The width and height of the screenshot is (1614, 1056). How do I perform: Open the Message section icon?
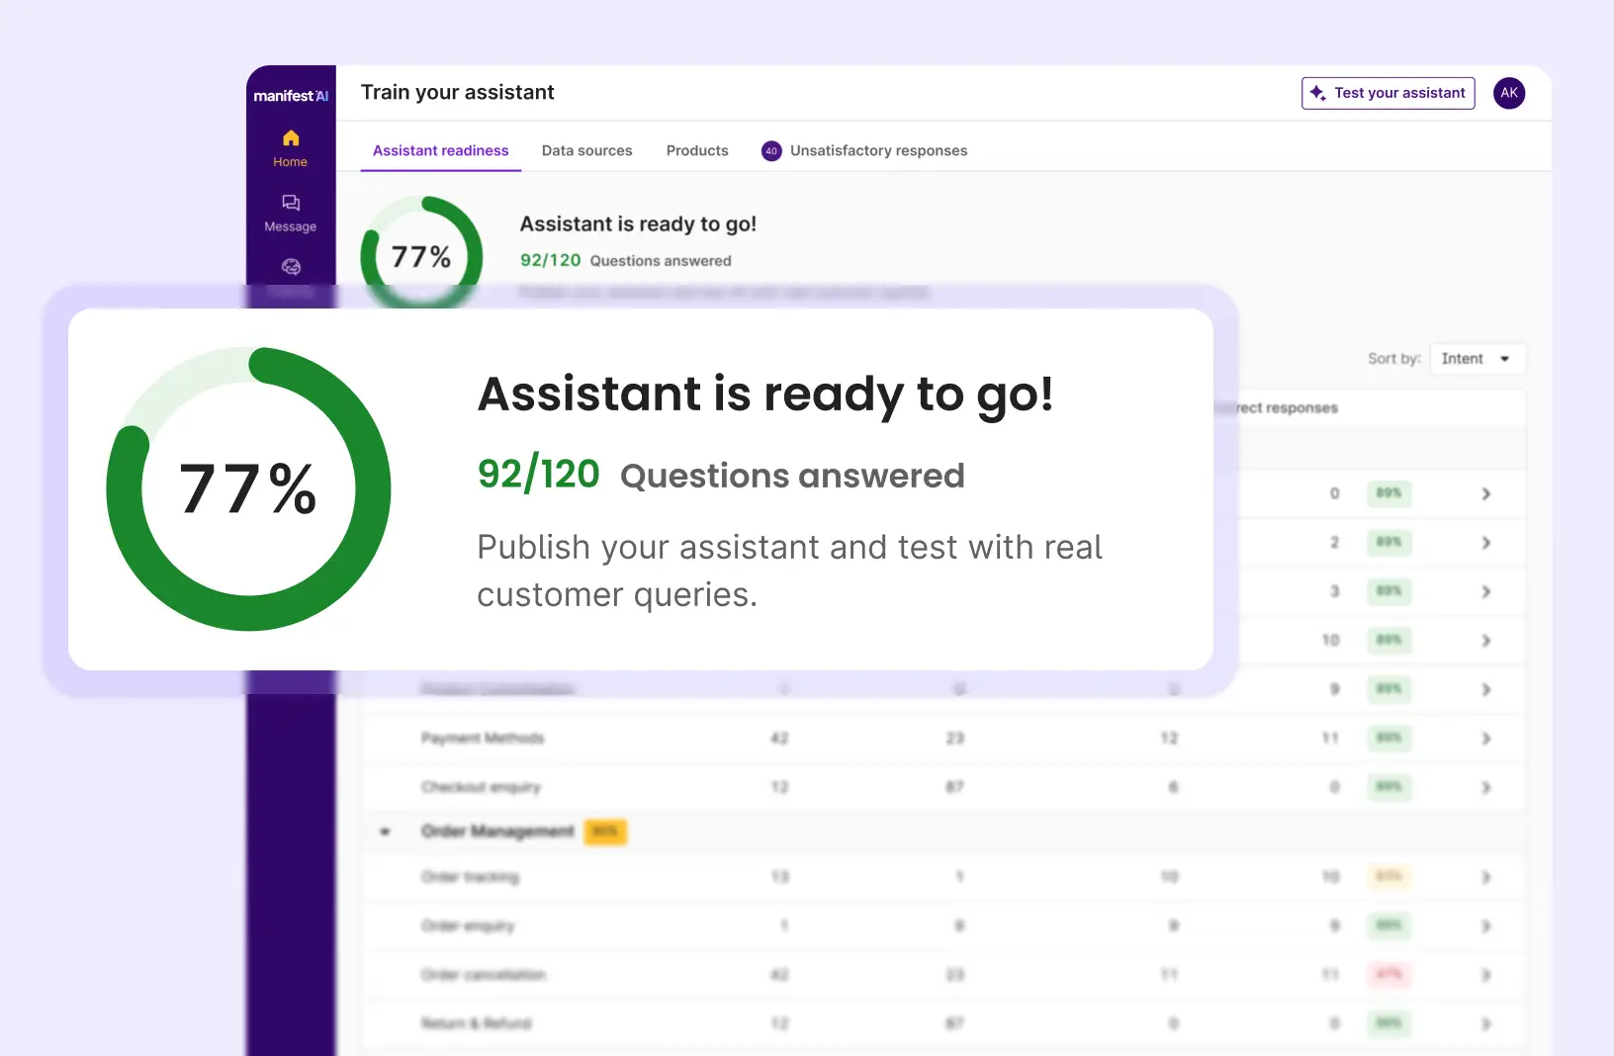click(290, 204)
